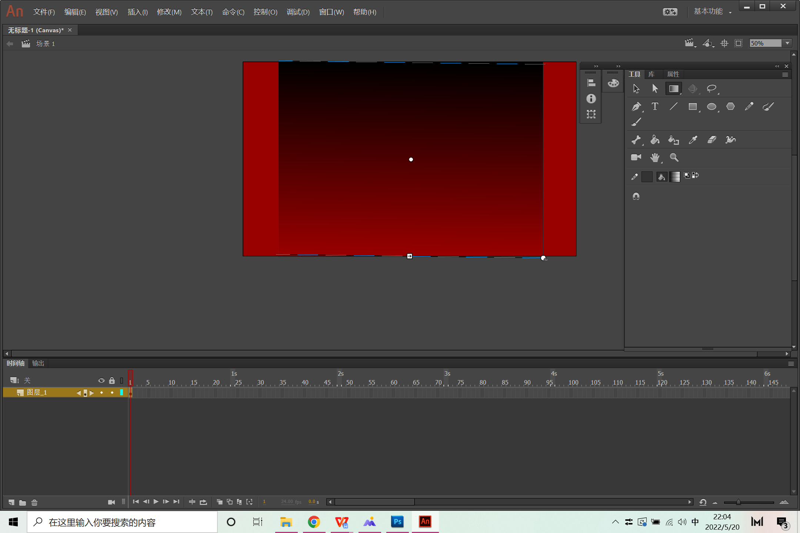Toggle lock all layers icon
800x533 pixels.
pos(112,381)
